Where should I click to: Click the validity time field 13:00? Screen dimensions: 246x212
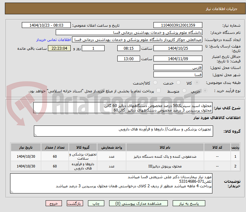click(x=128, y=59)
